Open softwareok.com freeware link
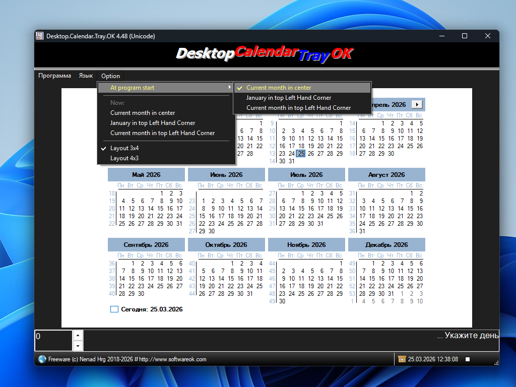The image size is (516, 387). coord(127,359)
